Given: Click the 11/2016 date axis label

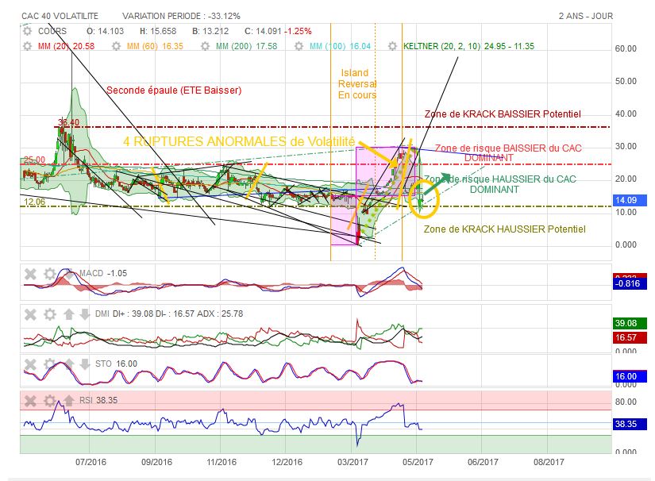Looking at the screenshot, I should click(222, 462).
